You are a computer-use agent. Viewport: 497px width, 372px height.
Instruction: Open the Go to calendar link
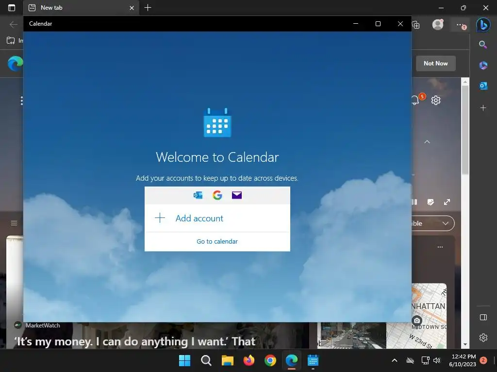(x=217, y=241)
